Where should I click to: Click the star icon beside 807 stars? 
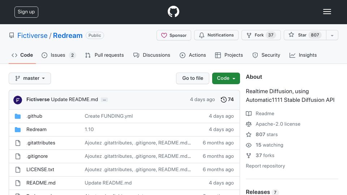[x=249, y=134]
